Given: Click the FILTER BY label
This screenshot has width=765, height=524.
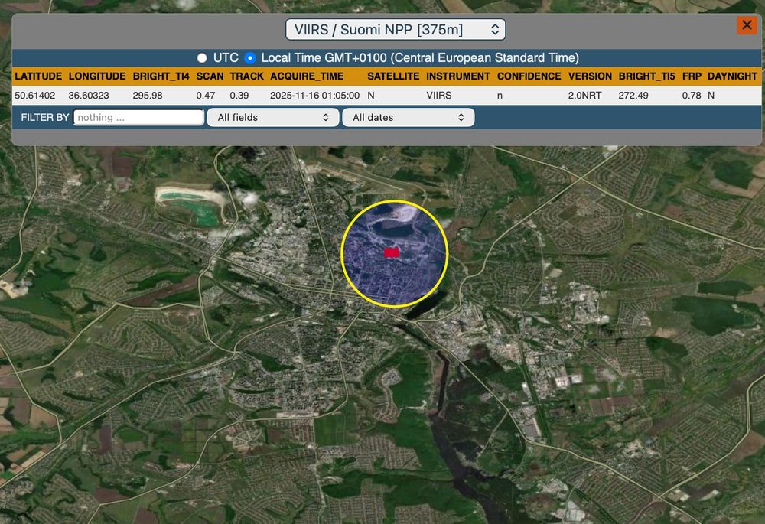Looking at the screenshot, I should pos(45,118).
